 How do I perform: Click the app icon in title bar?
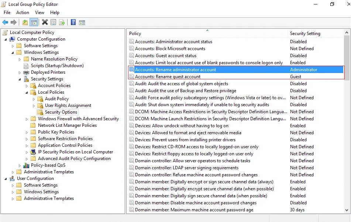(4, 4)
